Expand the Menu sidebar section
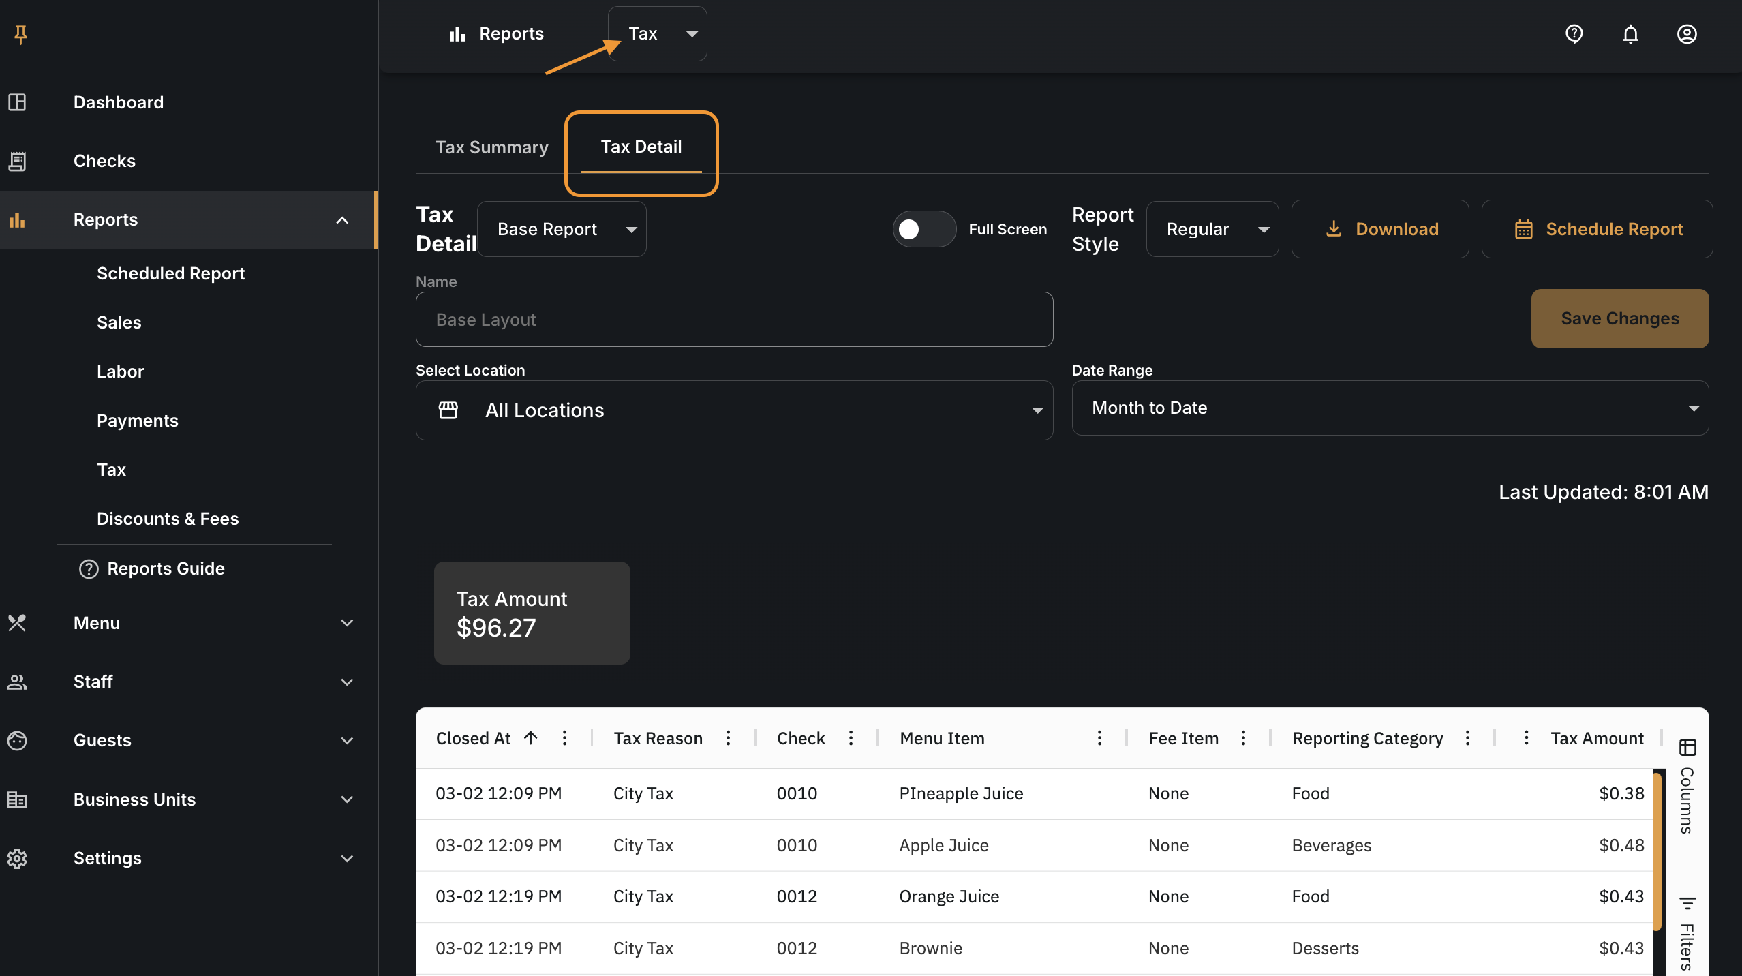The image size is (1742, 976). tap(347, 623)
